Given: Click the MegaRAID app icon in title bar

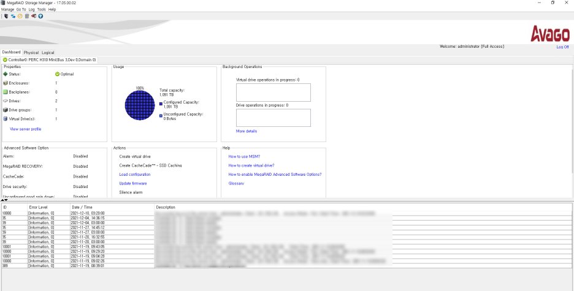Looking at the screenshot, I should pyautogui.click(x=3, y=2).
